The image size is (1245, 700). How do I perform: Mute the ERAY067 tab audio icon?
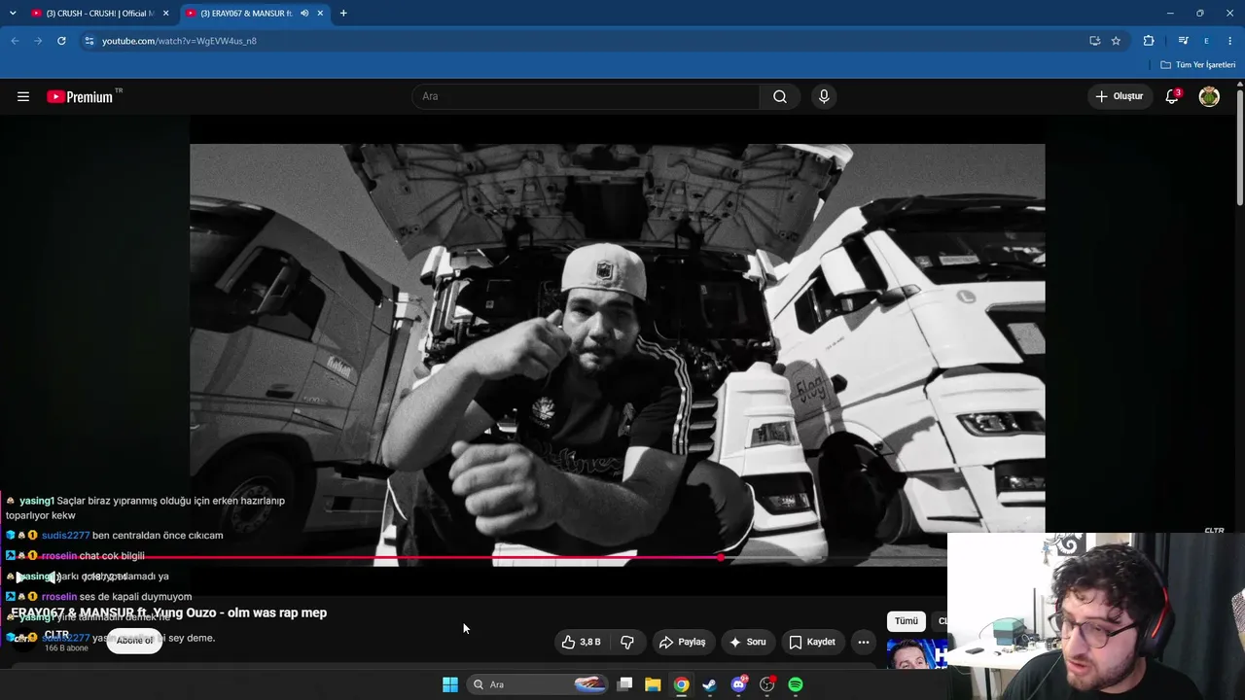point(304,14)
